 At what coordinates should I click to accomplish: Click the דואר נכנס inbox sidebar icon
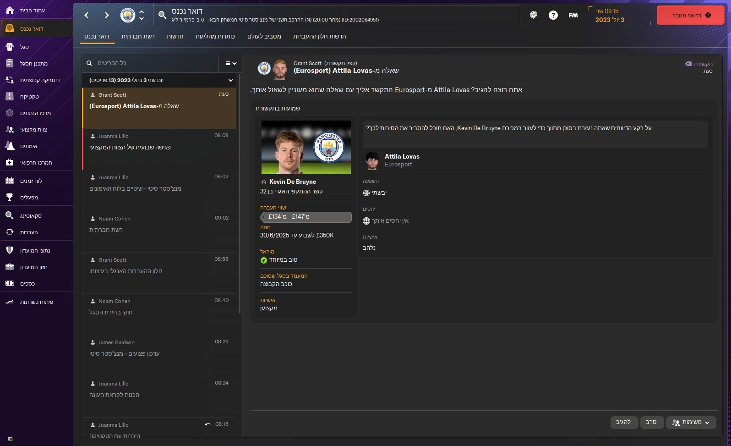[x=10, y=28]
